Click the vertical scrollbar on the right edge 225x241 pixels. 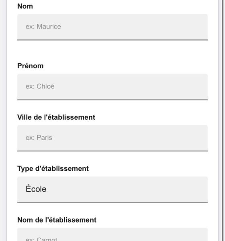click(222, 120)
